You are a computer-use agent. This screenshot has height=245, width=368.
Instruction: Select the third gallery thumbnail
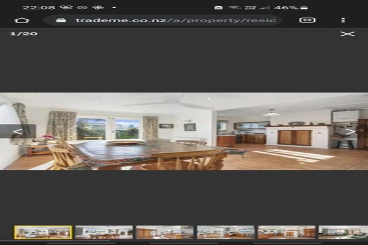pyautogui.click(x=165, y=233)
